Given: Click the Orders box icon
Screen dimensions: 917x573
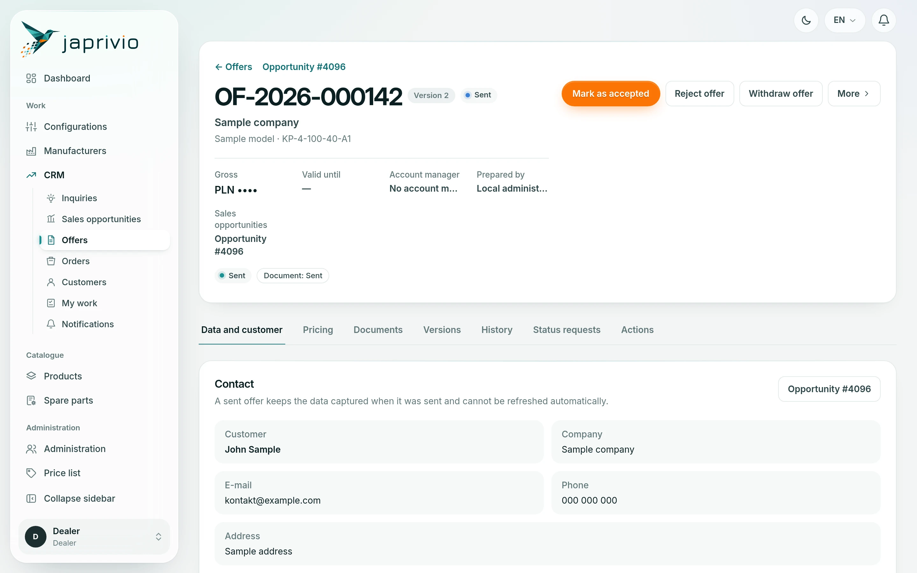Looking at the screenshot, I should pos(51,261).
